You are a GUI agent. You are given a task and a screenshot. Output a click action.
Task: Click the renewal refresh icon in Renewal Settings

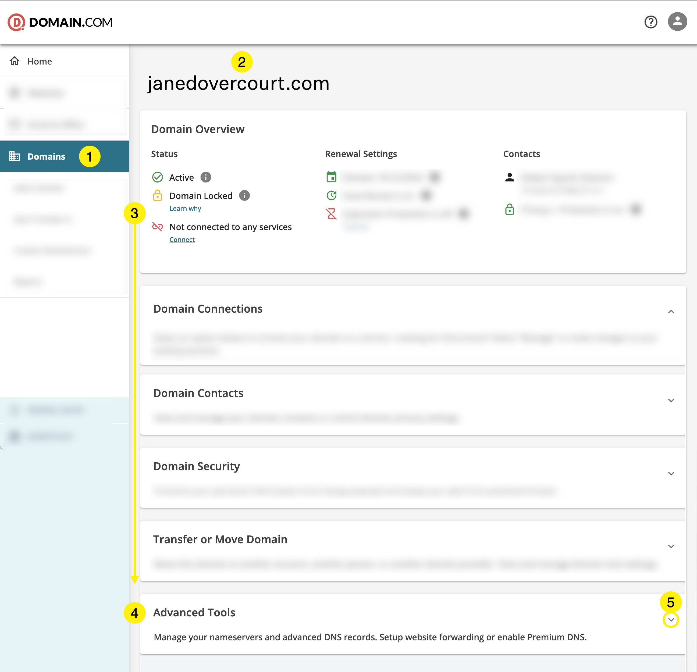click(332, 195)
